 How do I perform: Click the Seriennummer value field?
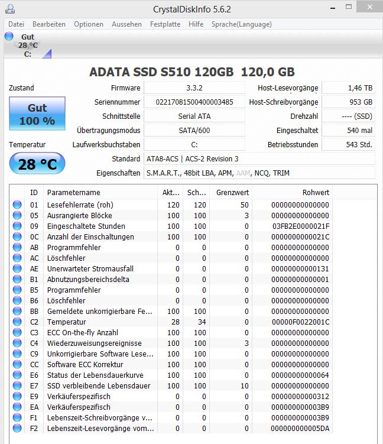(194, 102)
